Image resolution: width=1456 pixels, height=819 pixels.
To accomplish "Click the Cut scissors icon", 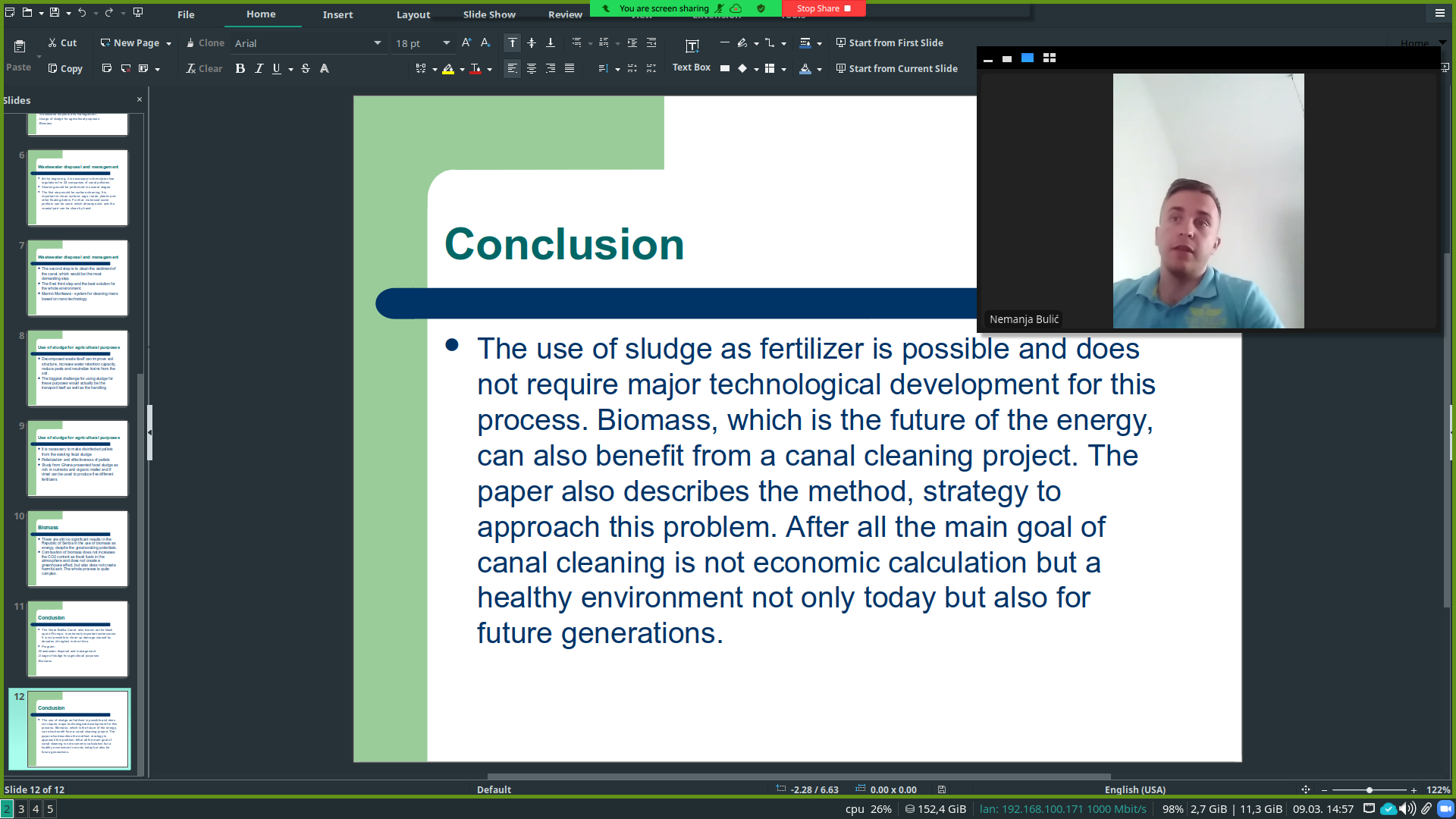I will [x=52, y=43].
